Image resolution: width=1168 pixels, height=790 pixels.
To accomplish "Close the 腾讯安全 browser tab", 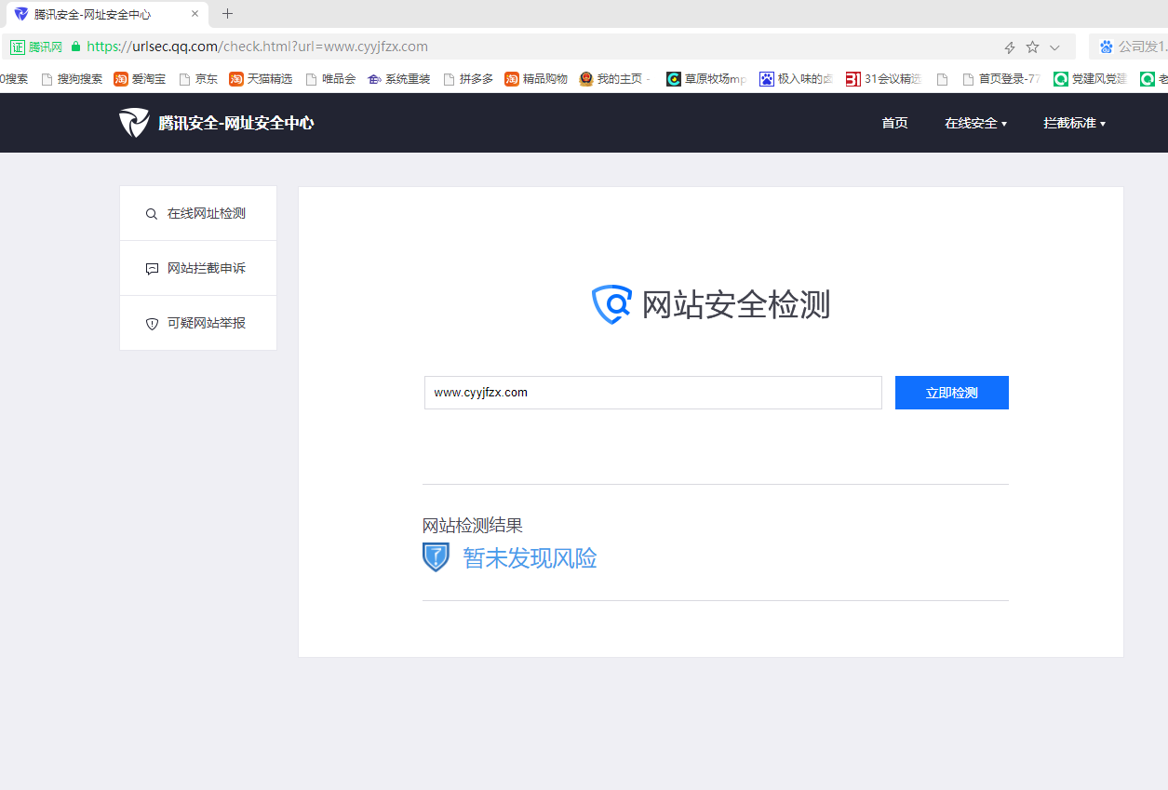I will pos(195,14).
